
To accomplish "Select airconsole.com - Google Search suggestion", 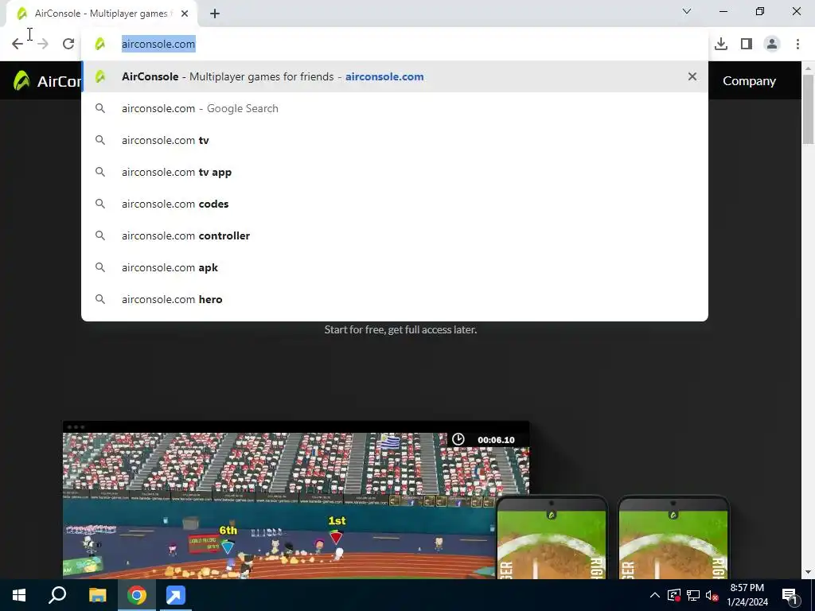I will [395, 108].
